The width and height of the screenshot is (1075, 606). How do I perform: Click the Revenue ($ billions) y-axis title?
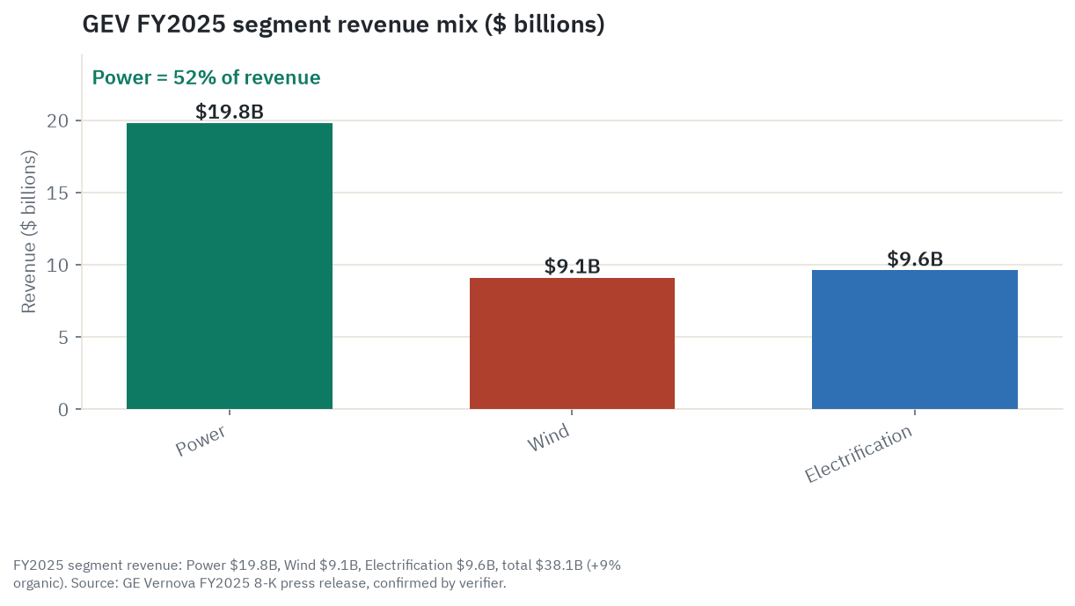pyautogui.click(x=29, y=232)
